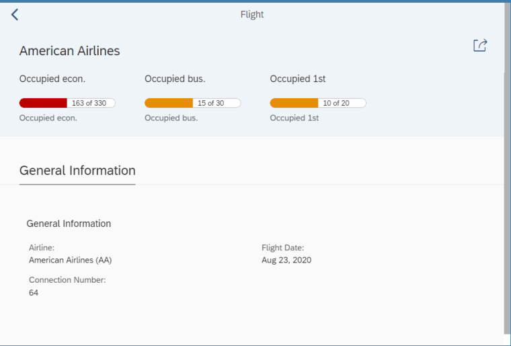The image size is (511, 346).
Task: Click the 163 of 330 text
Action: click(91, 103)
